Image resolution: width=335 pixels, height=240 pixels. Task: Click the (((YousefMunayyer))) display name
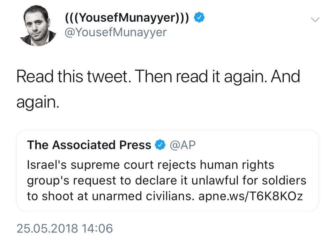tap(127, 18)
